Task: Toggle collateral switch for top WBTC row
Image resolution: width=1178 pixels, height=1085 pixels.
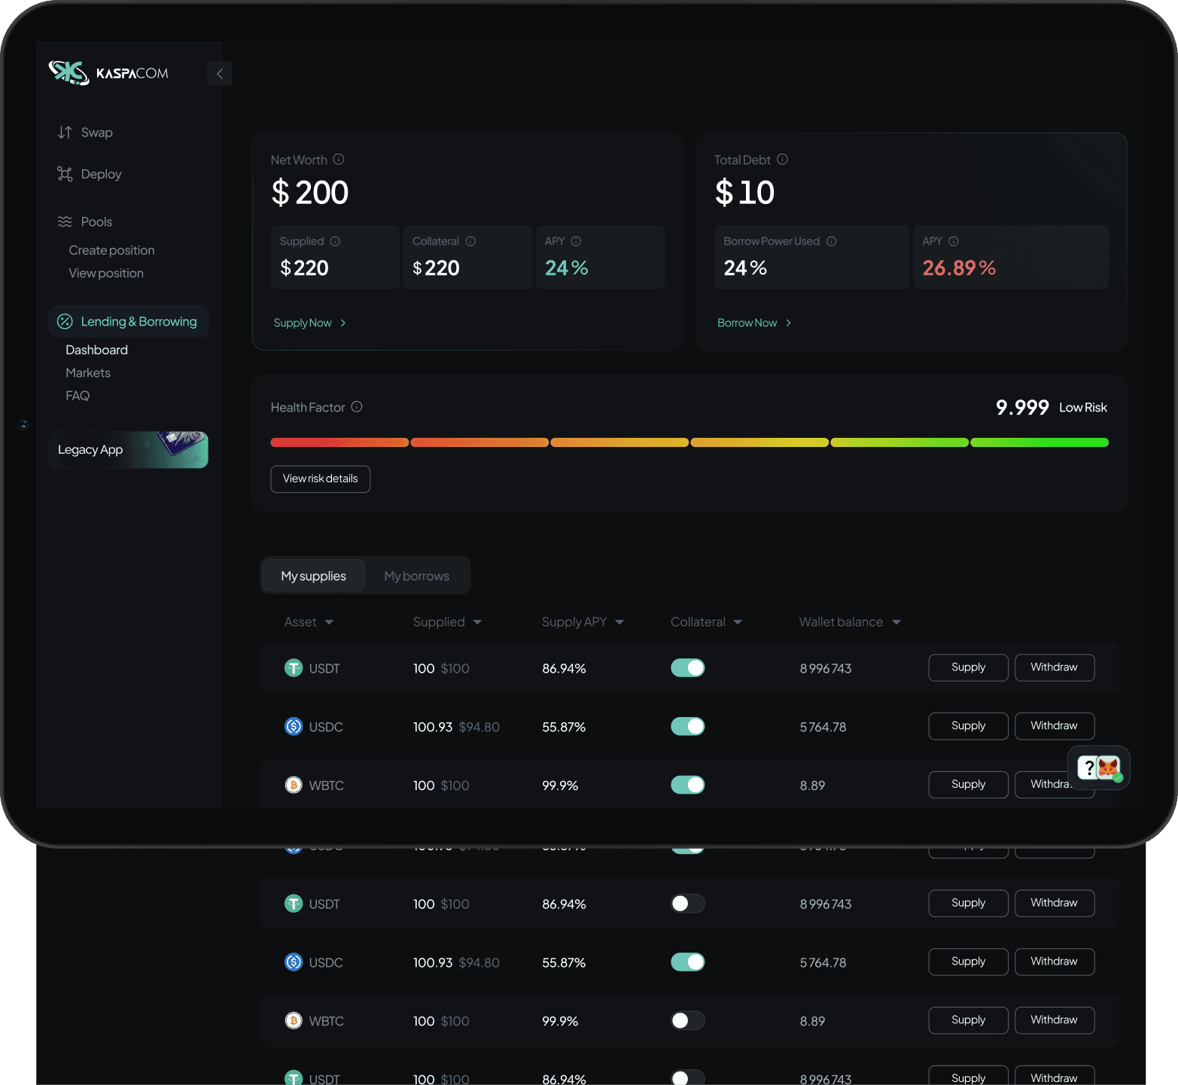Action: pos(687,786)
